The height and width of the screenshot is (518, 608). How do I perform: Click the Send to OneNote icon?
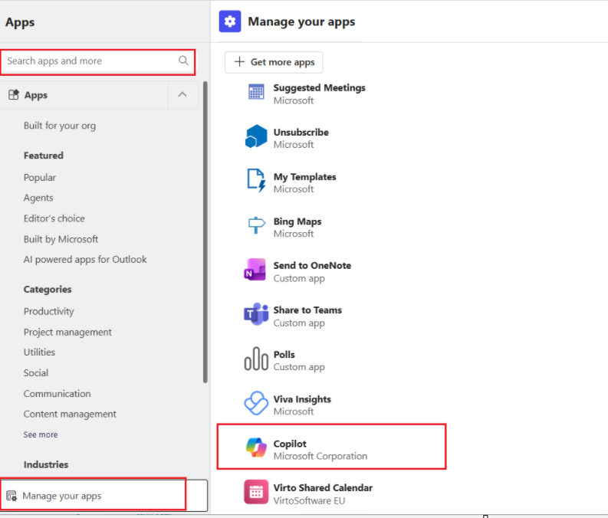pos(255,270)
